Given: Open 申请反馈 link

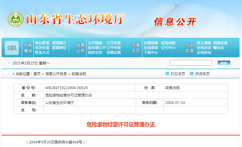Looking at the screenshot, I should 114,53.
